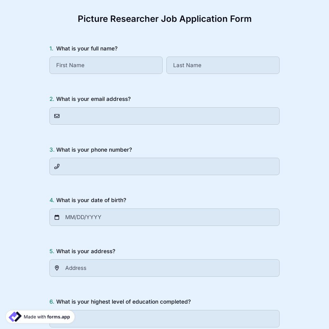The height and width of the screenshot is (329, 329).
Task: Click the Address text input
Action: (164, 268)
